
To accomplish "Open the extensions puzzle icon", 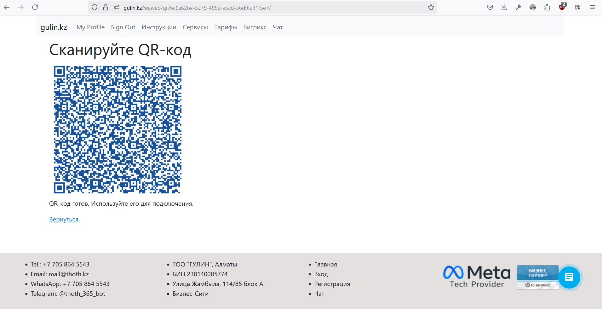I will point(547,7).
